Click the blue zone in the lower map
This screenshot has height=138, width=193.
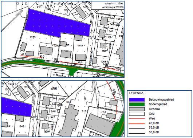[x=16, y=107]
